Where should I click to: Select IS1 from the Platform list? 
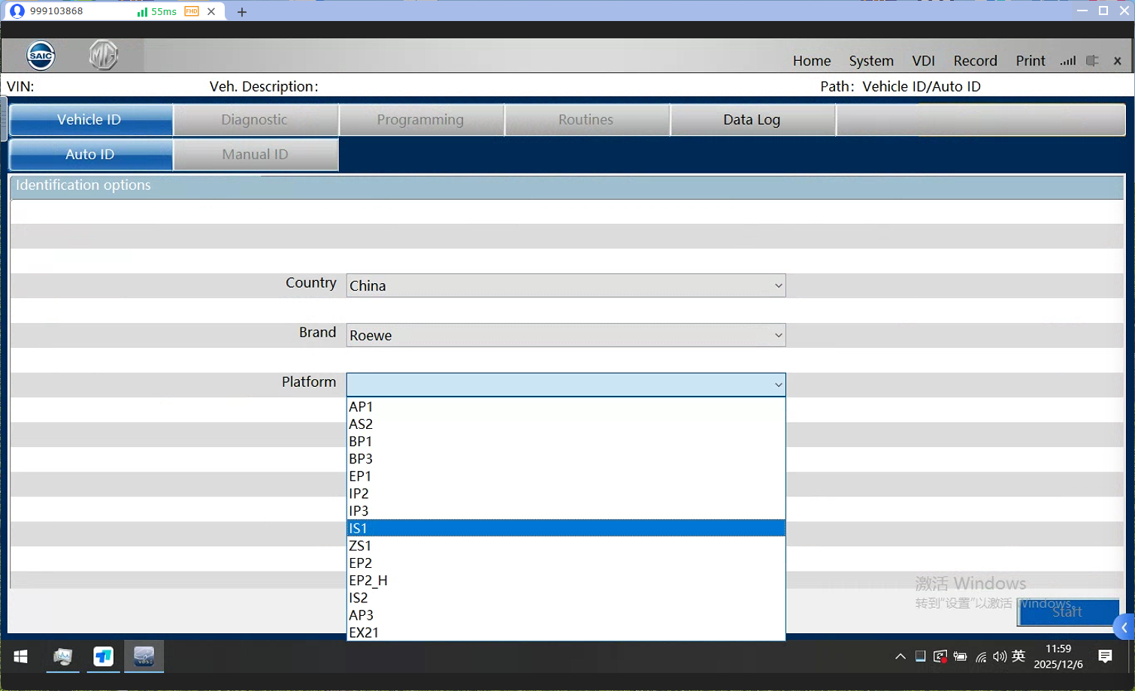point(565,528)
